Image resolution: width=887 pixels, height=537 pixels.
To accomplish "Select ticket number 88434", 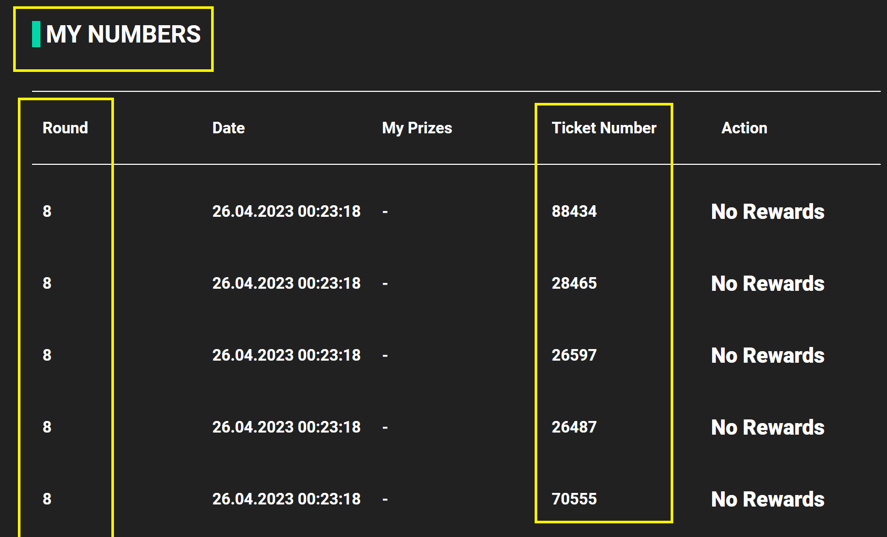I will pos(574,212).
